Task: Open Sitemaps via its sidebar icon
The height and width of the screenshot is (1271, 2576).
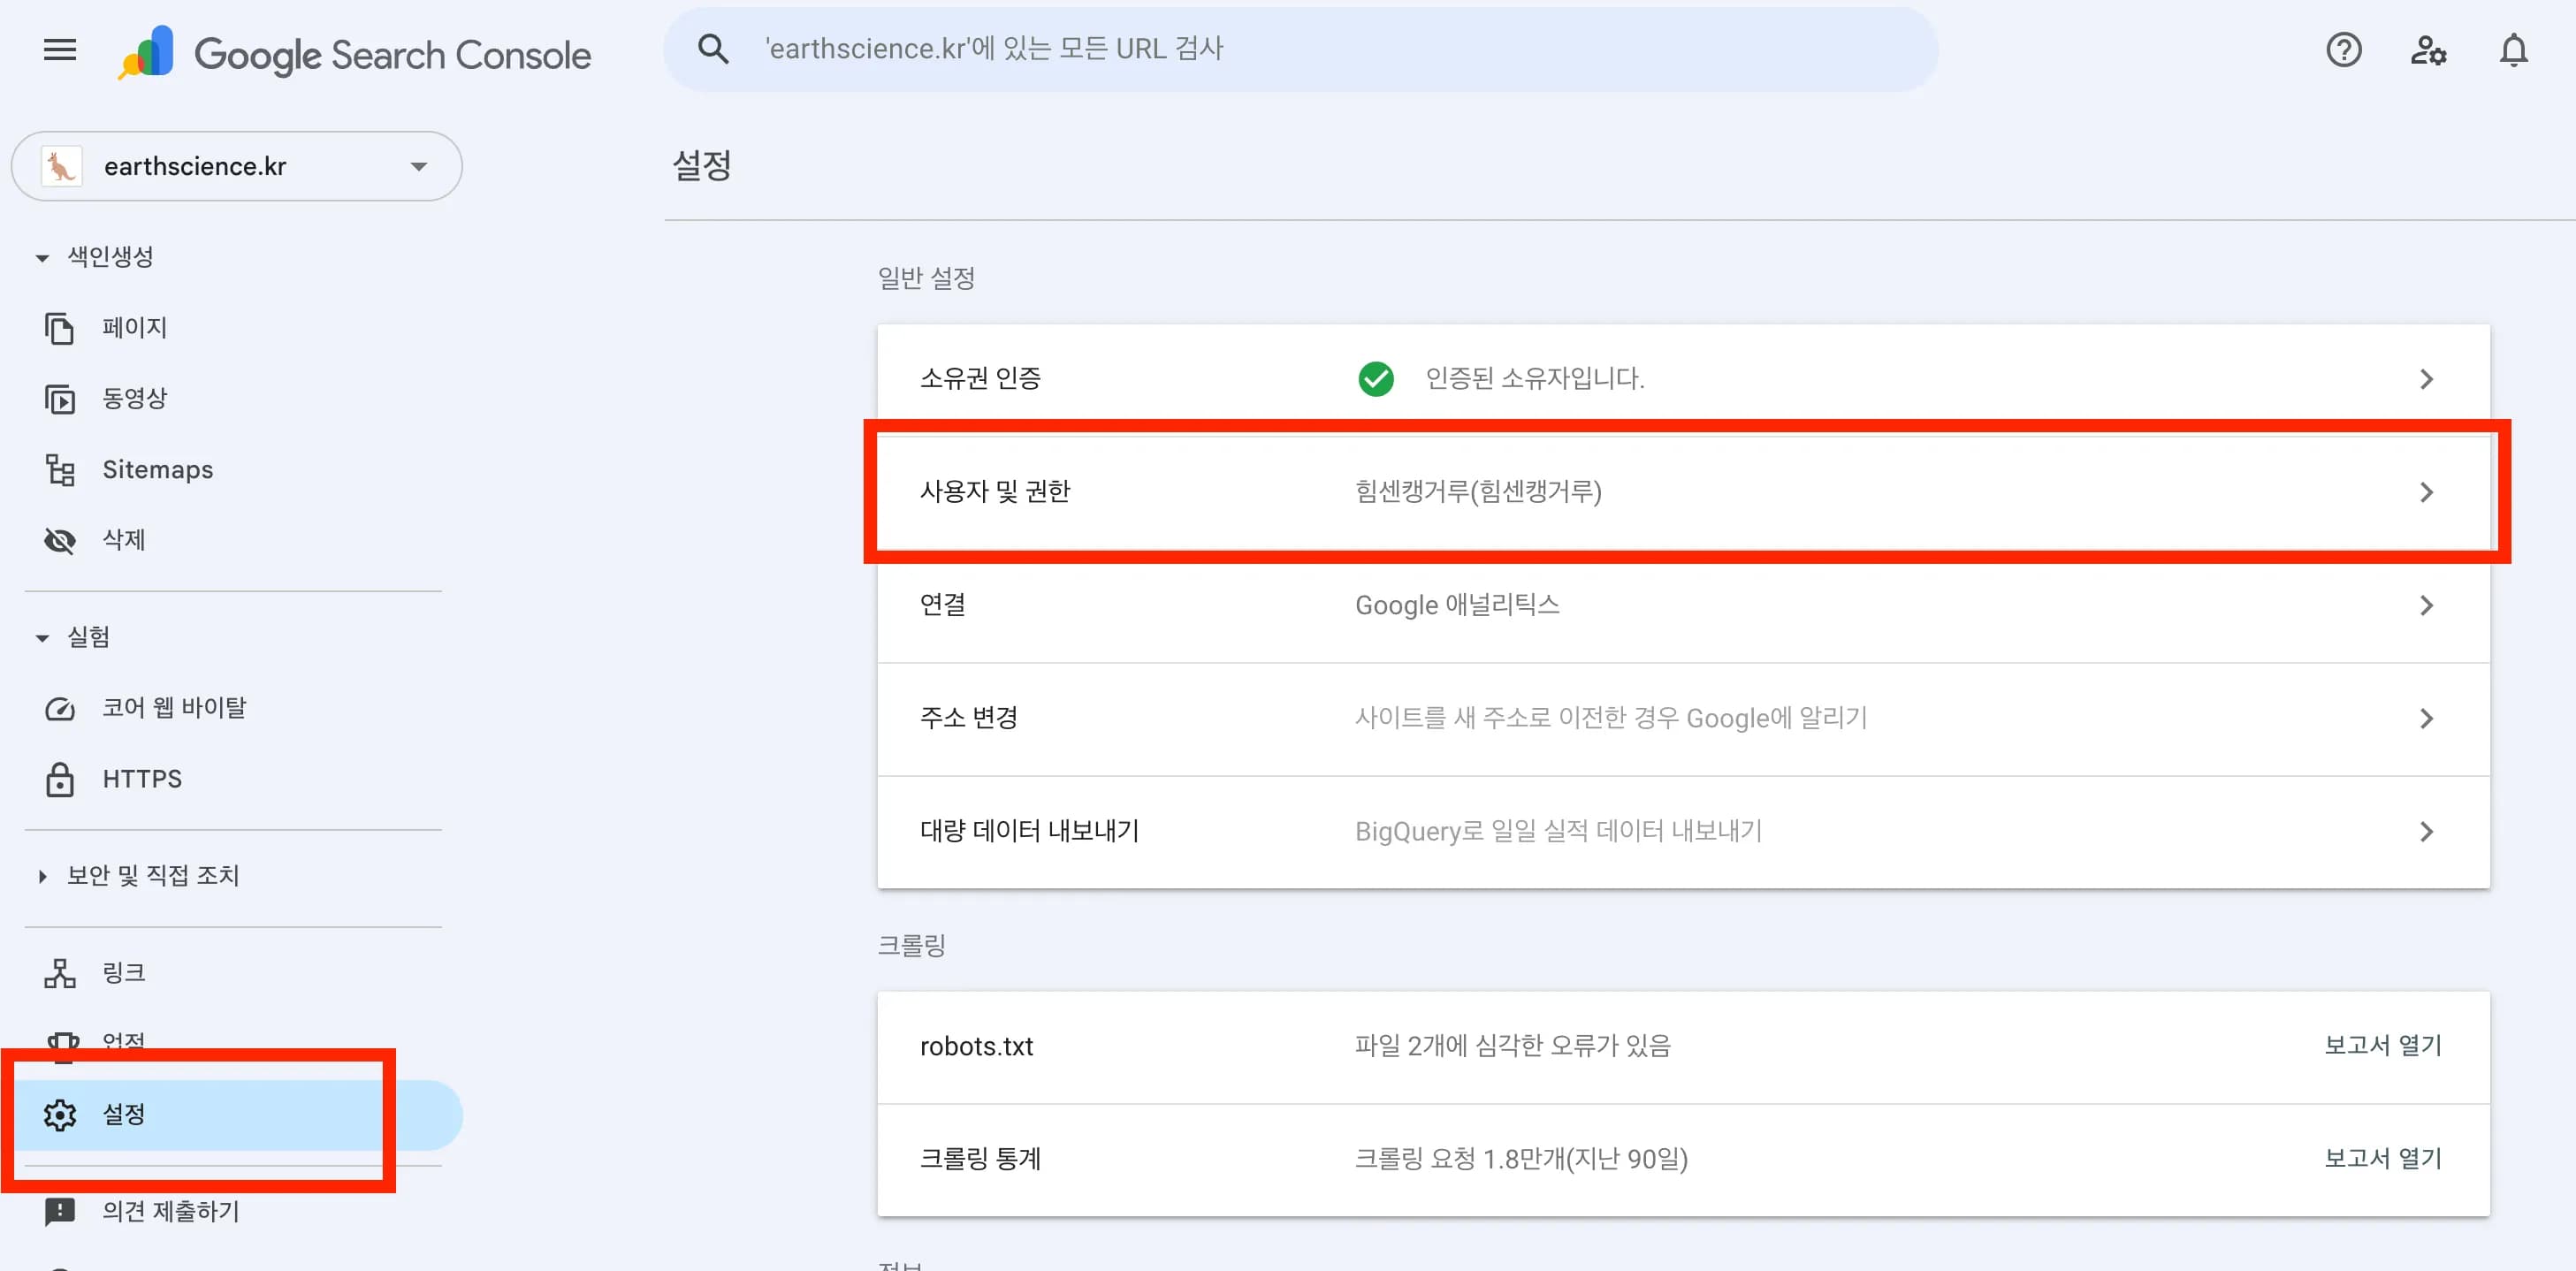Action: [x=59, y=469]
